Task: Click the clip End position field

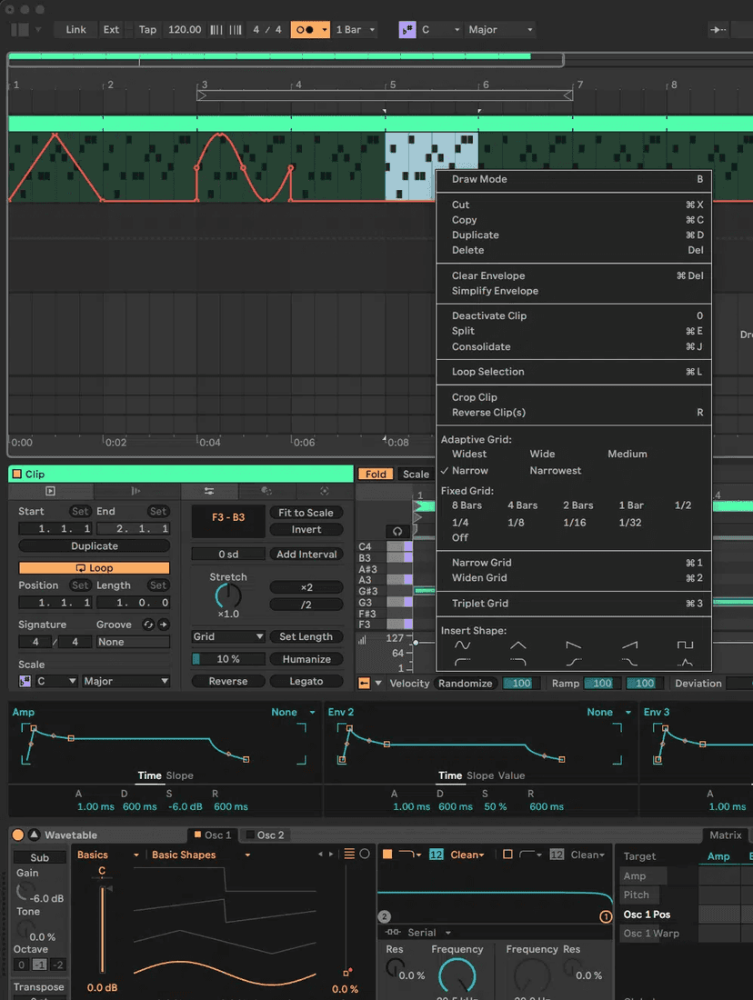Action: pos(134,529)
